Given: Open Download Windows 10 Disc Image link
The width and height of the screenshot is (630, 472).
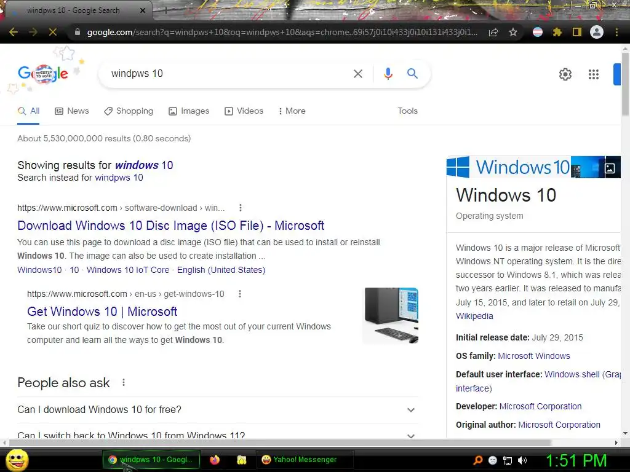Looking at the screenshot, I should 171,226.
